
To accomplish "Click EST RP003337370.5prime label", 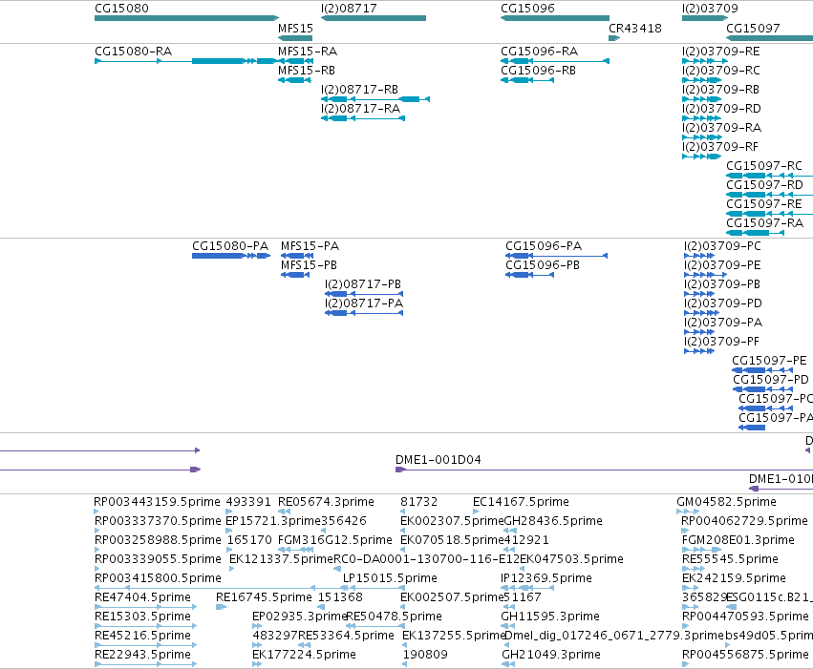I will tap(158, 521).
